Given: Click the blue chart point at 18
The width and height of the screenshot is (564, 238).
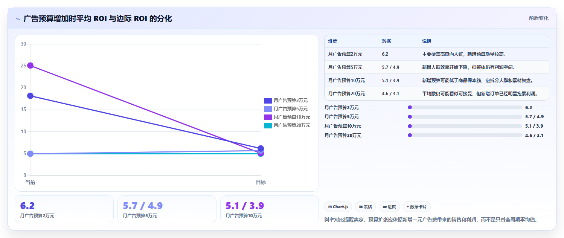Looking at the screenshot, I should click(30, 96).
